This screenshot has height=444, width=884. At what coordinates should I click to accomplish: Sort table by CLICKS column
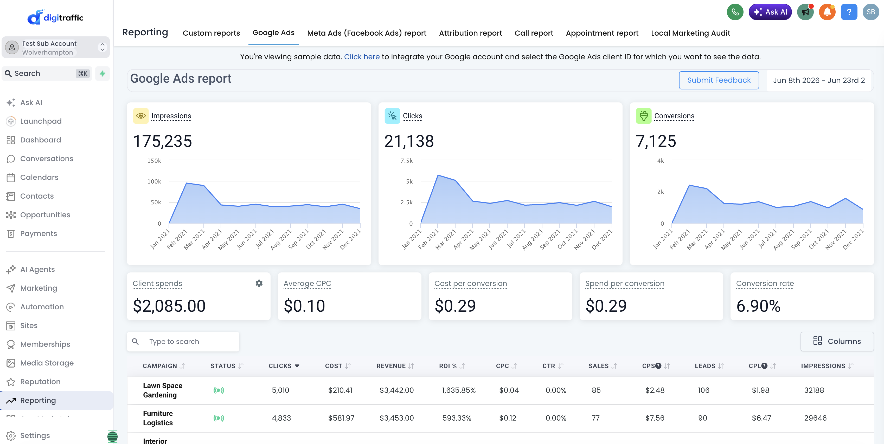pos(284,366)
